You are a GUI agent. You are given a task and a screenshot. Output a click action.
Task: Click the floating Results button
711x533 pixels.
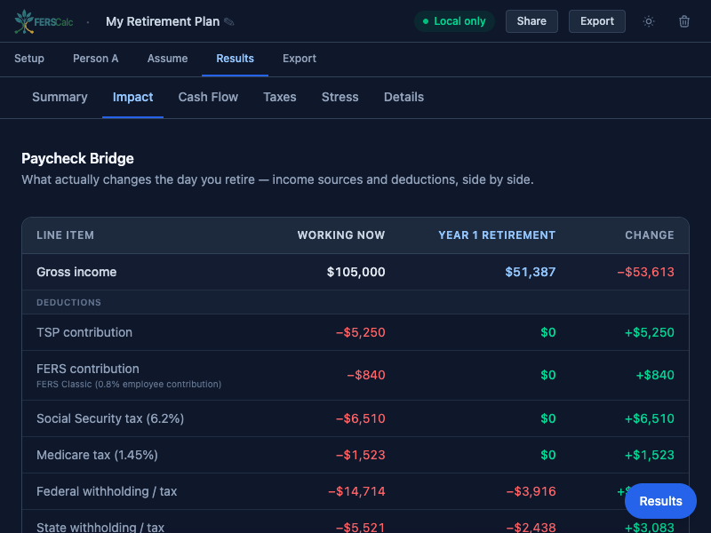[x=660, y=501]
